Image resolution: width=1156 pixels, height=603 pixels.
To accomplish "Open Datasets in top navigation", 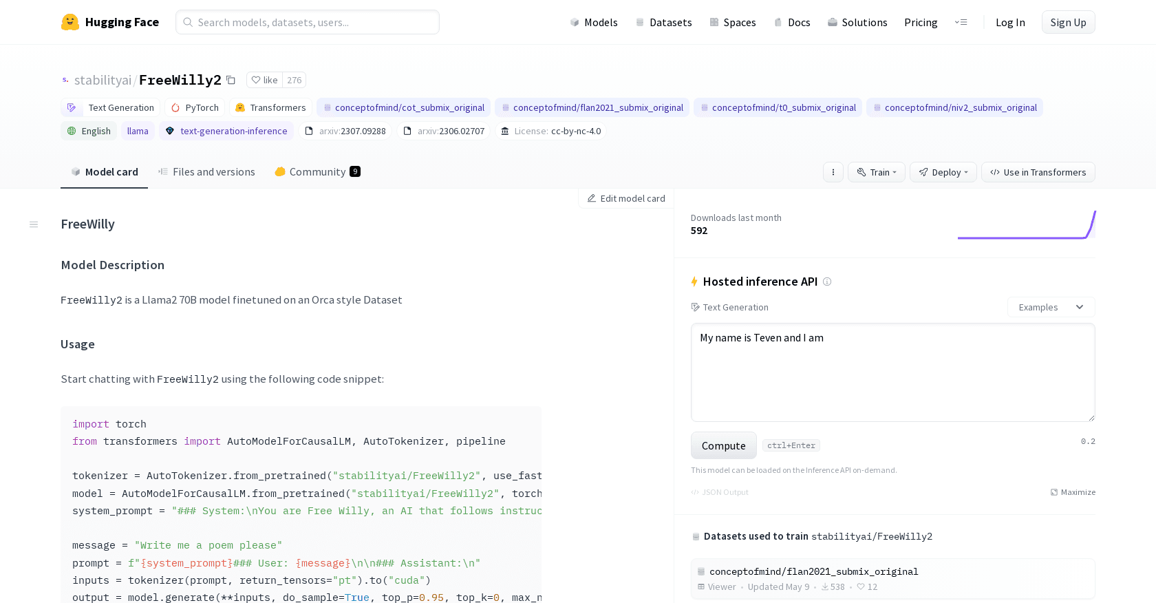I will click(x=663, y=22).
